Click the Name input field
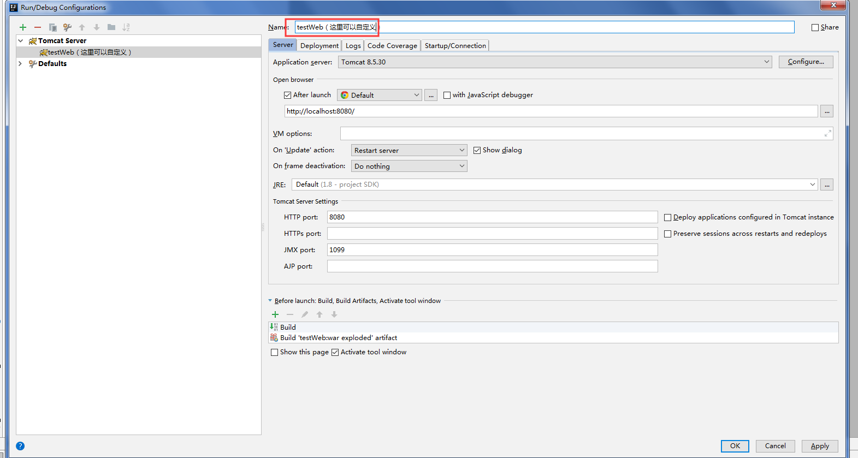Viewport: 858px width, 458px height. [545, 27]
